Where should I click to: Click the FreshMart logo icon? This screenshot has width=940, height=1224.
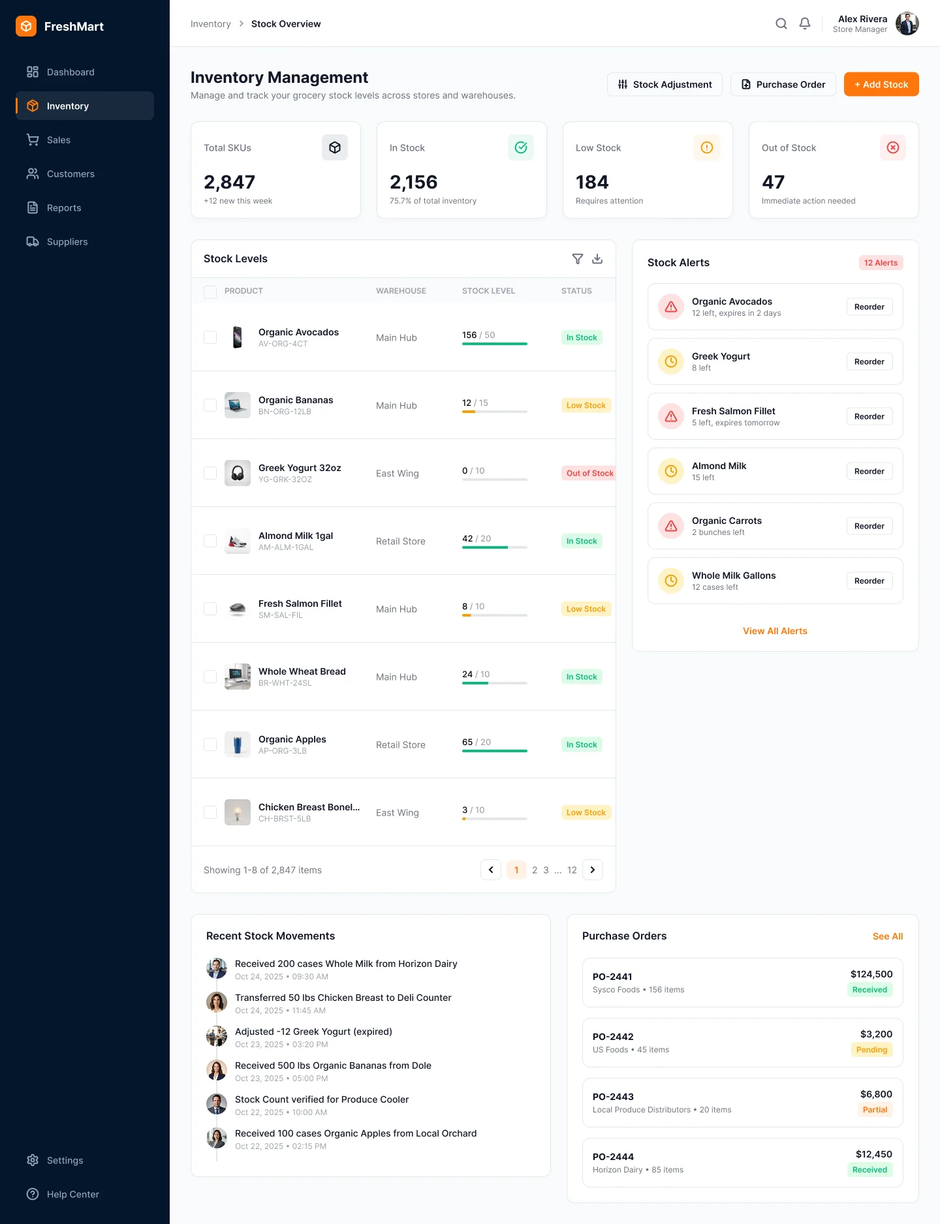pos(26,26)
